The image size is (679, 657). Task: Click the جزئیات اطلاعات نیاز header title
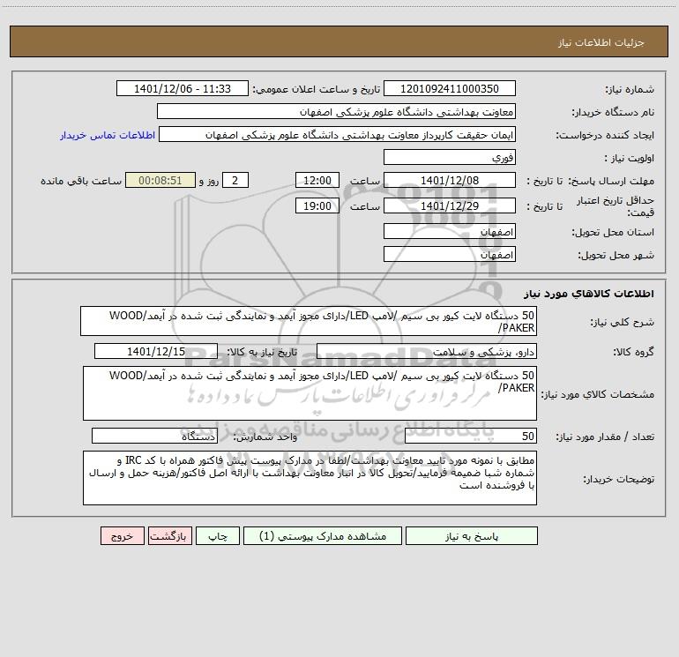point(601,42)
